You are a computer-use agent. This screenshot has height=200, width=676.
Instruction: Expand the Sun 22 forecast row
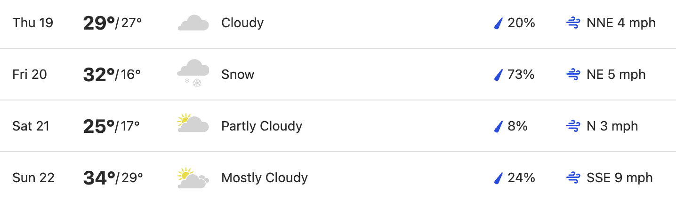click(x=338, y=177)
